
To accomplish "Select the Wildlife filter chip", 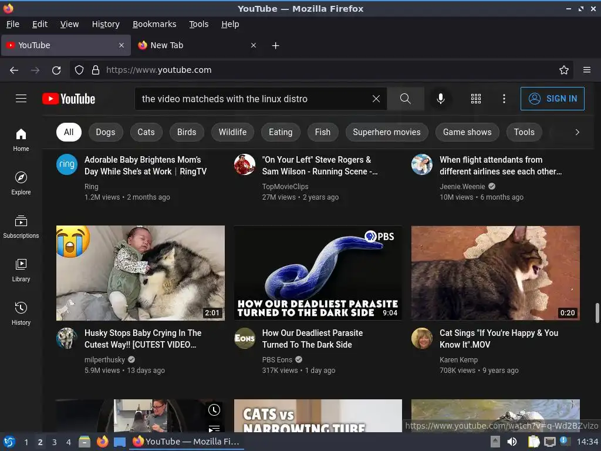I will click(x=232, y=132).
